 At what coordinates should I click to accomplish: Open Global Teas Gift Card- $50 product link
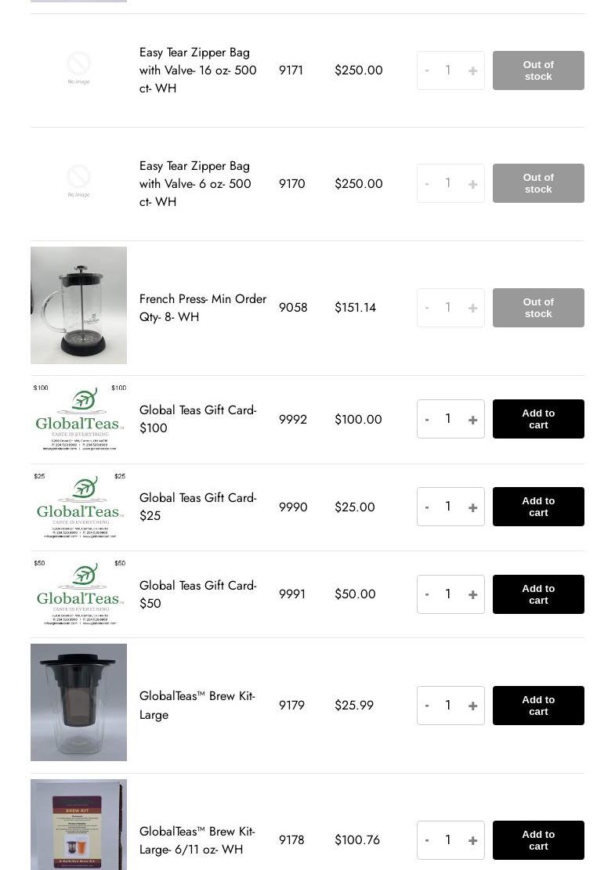[197, 594]
